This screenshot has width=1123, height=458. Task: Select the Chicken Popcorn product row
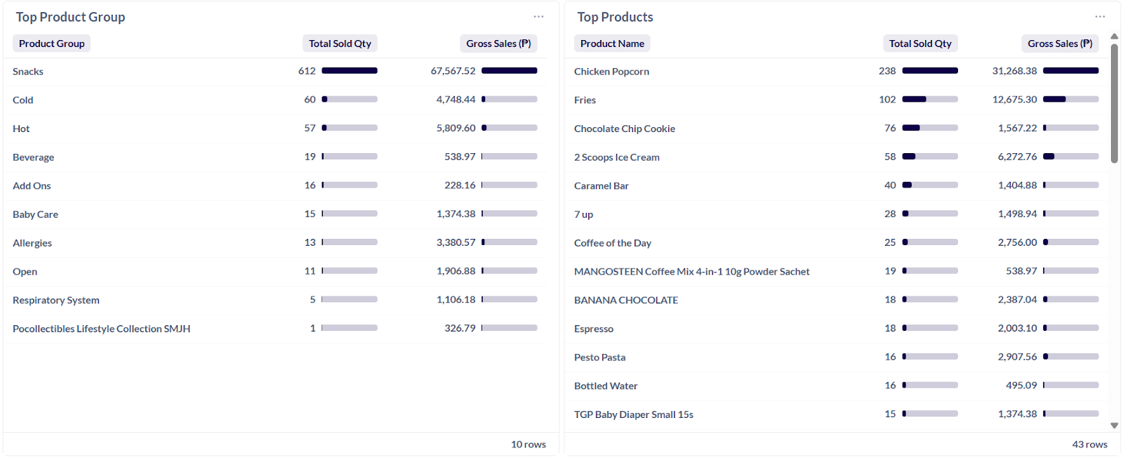coord(611,72)
